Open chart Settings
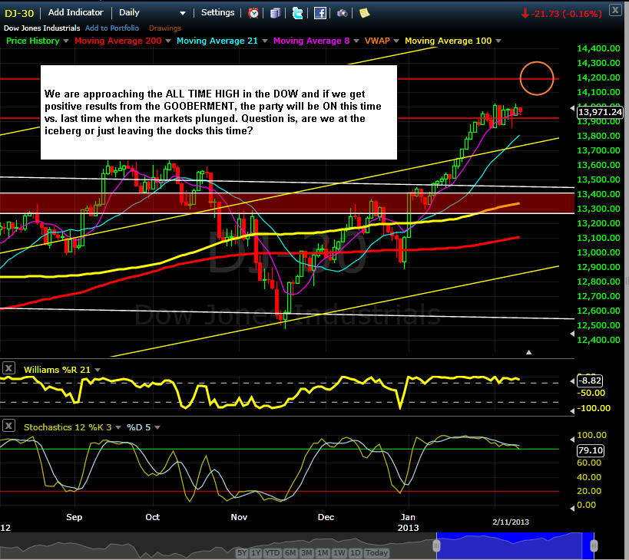Viewport: 629px width, 560px height. (218, 12)
